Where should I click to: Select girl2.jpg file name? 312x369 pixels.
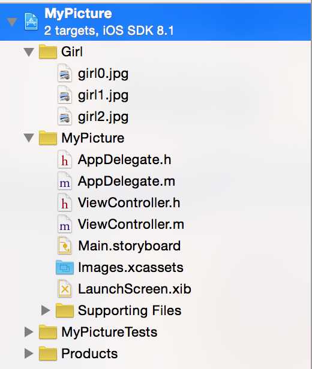[x=103, y=117]
